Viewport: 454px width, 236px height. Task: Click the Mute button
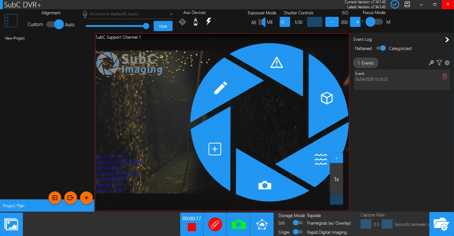pyautogui.click(x=163, y=26)
